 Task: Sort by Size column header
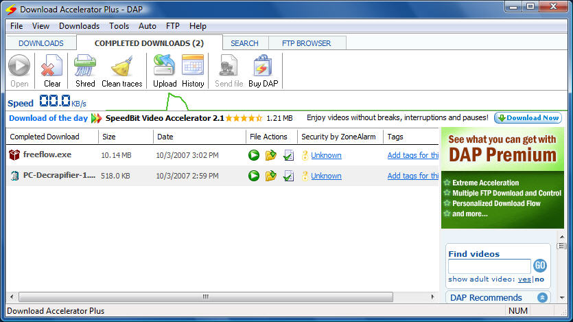click(x=126, y=137)
